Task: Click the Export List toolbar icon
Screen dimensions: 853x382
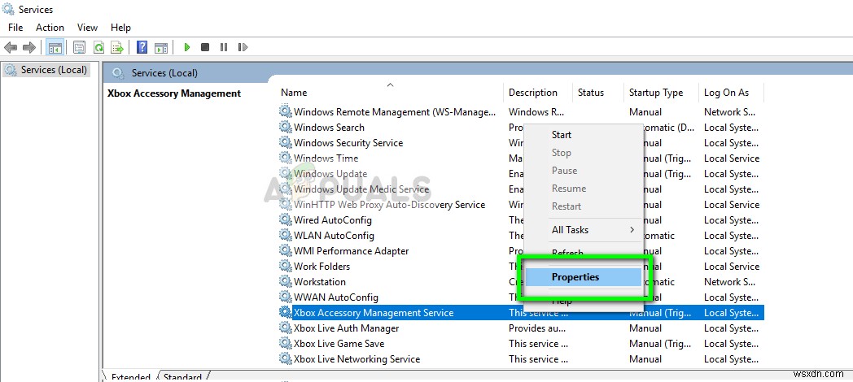Action: 117,48
